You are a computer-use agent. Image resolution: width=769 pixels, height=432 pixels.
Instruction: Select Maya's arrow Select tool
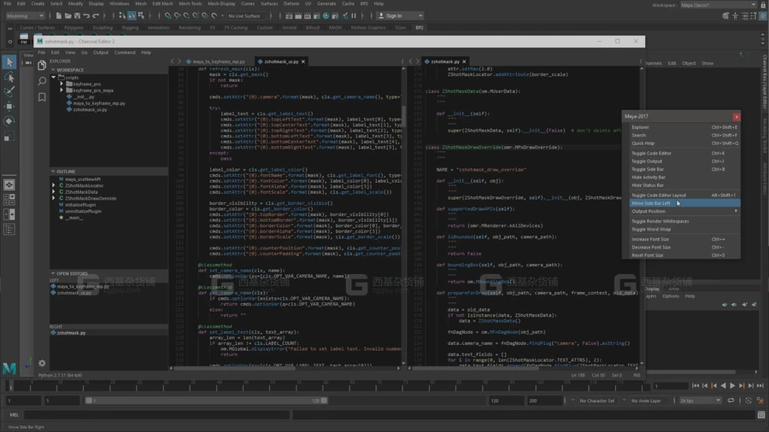pos(9,61)
